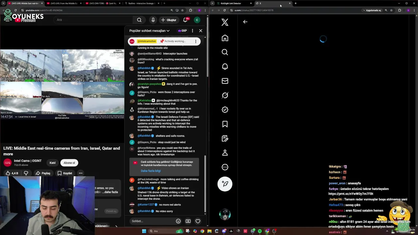Screen dimensions: 418x235
Task: Click the white compose post button on X
Action: pos(225,184)
